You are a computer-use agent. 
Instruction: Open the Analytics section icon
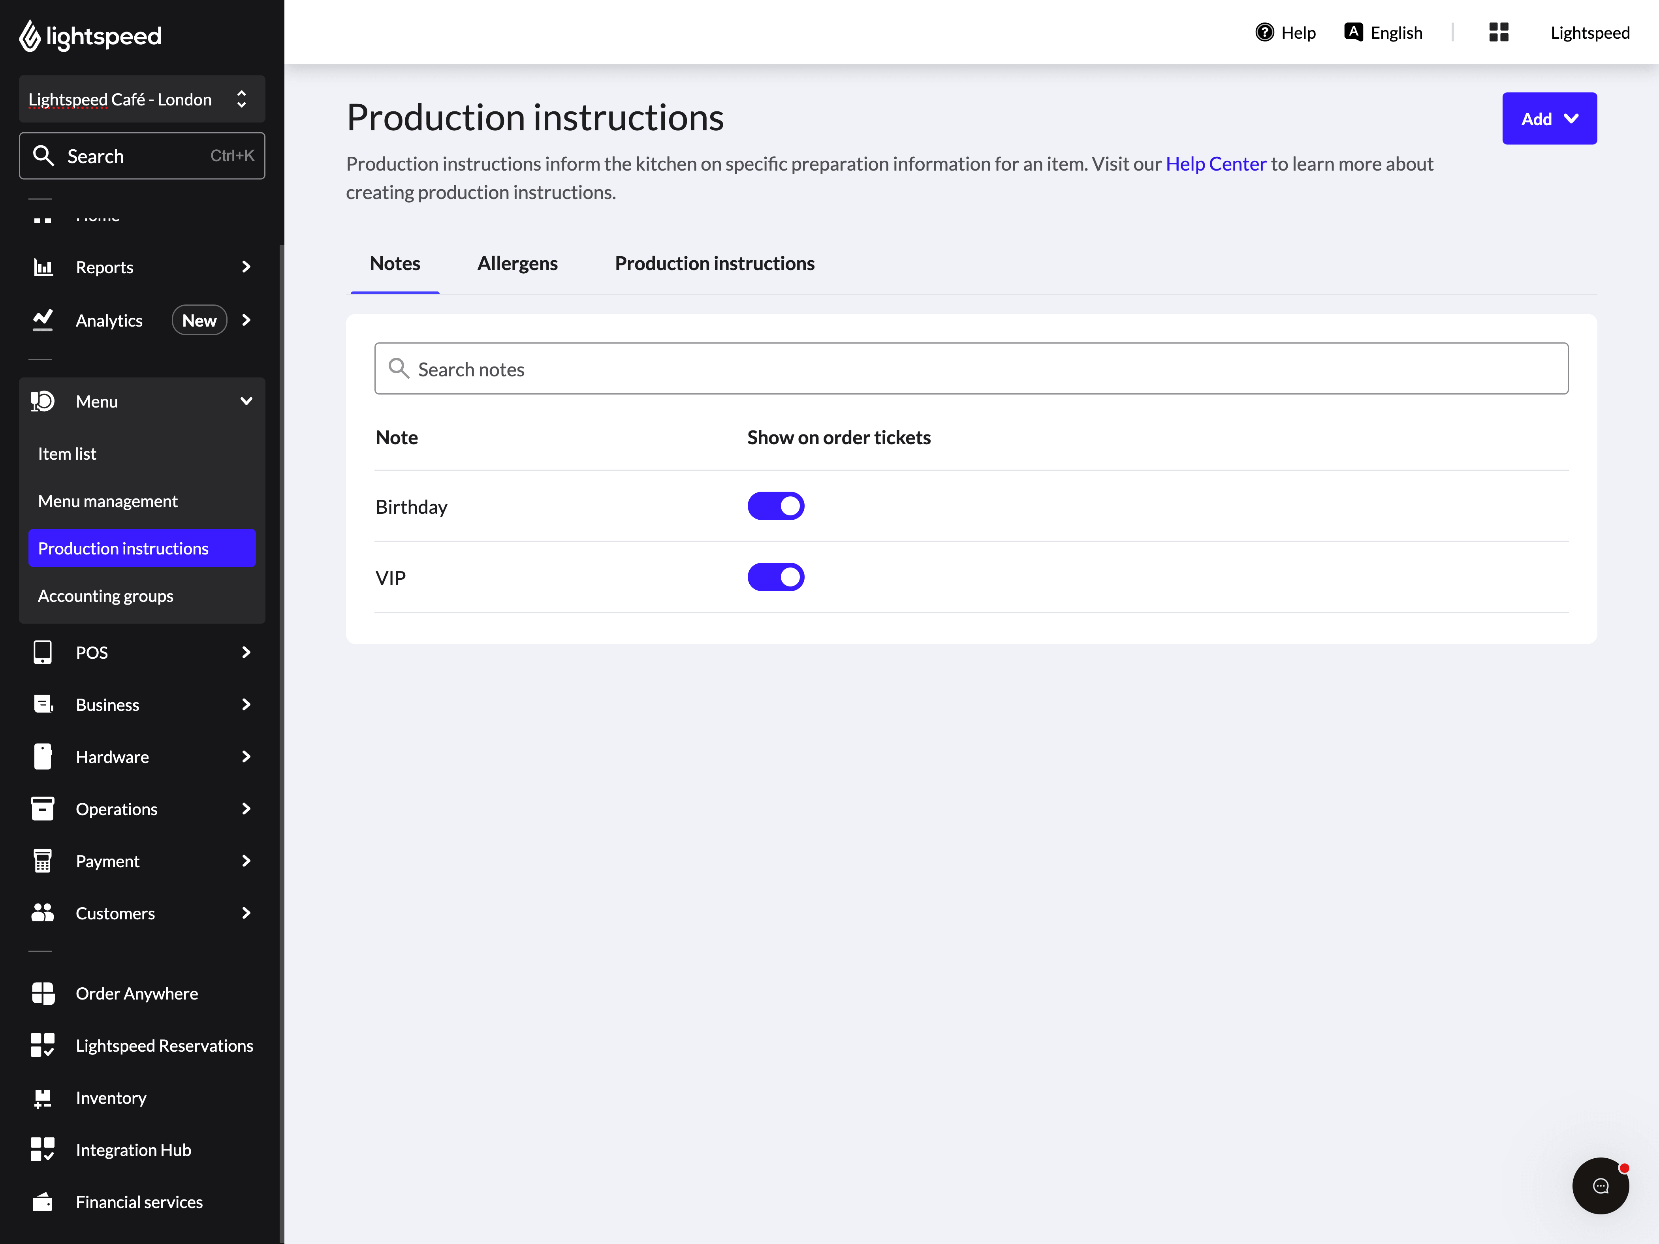[43, 320]
